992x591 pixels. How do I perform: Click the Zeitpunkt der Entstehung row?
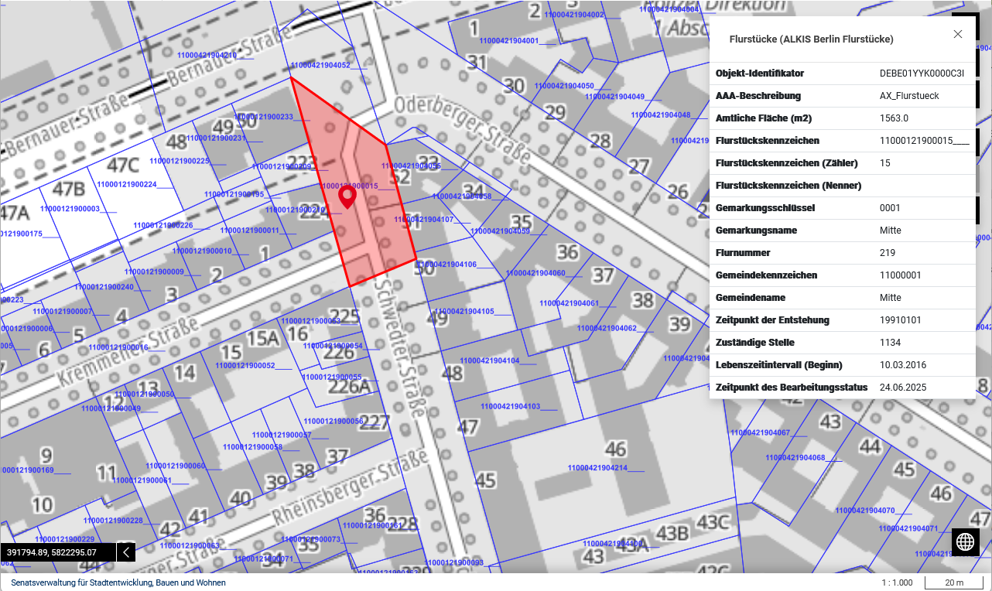point(842,320)
